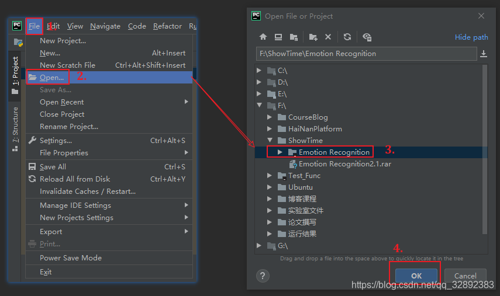Expand the Emotion Recognition folder arrow
The image size is (500, 296).
[x=280, y=152]
